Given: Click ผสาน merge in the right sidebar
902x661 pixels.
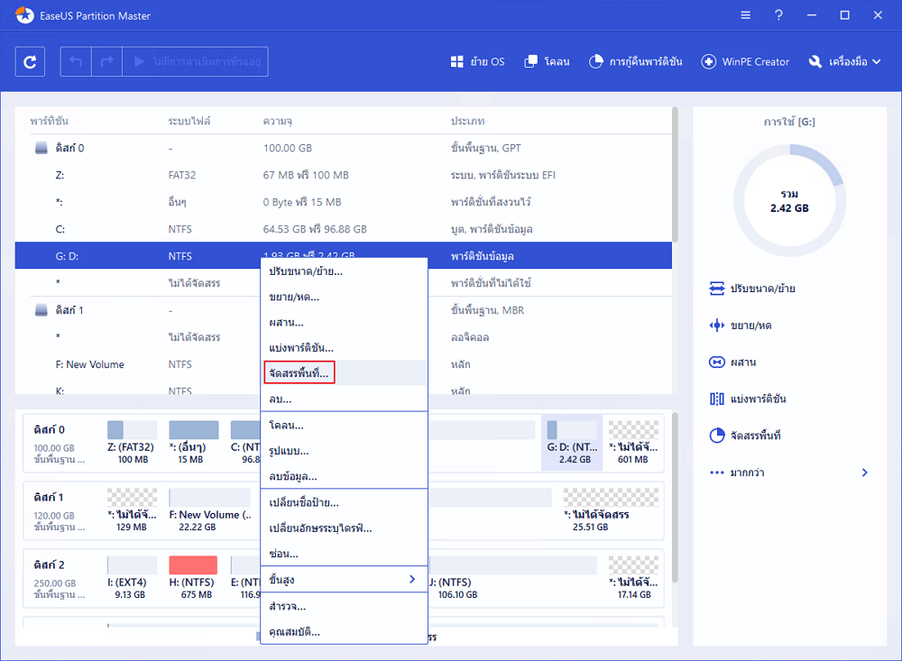Looking at the screenshot, I should [x=732, y=363].
